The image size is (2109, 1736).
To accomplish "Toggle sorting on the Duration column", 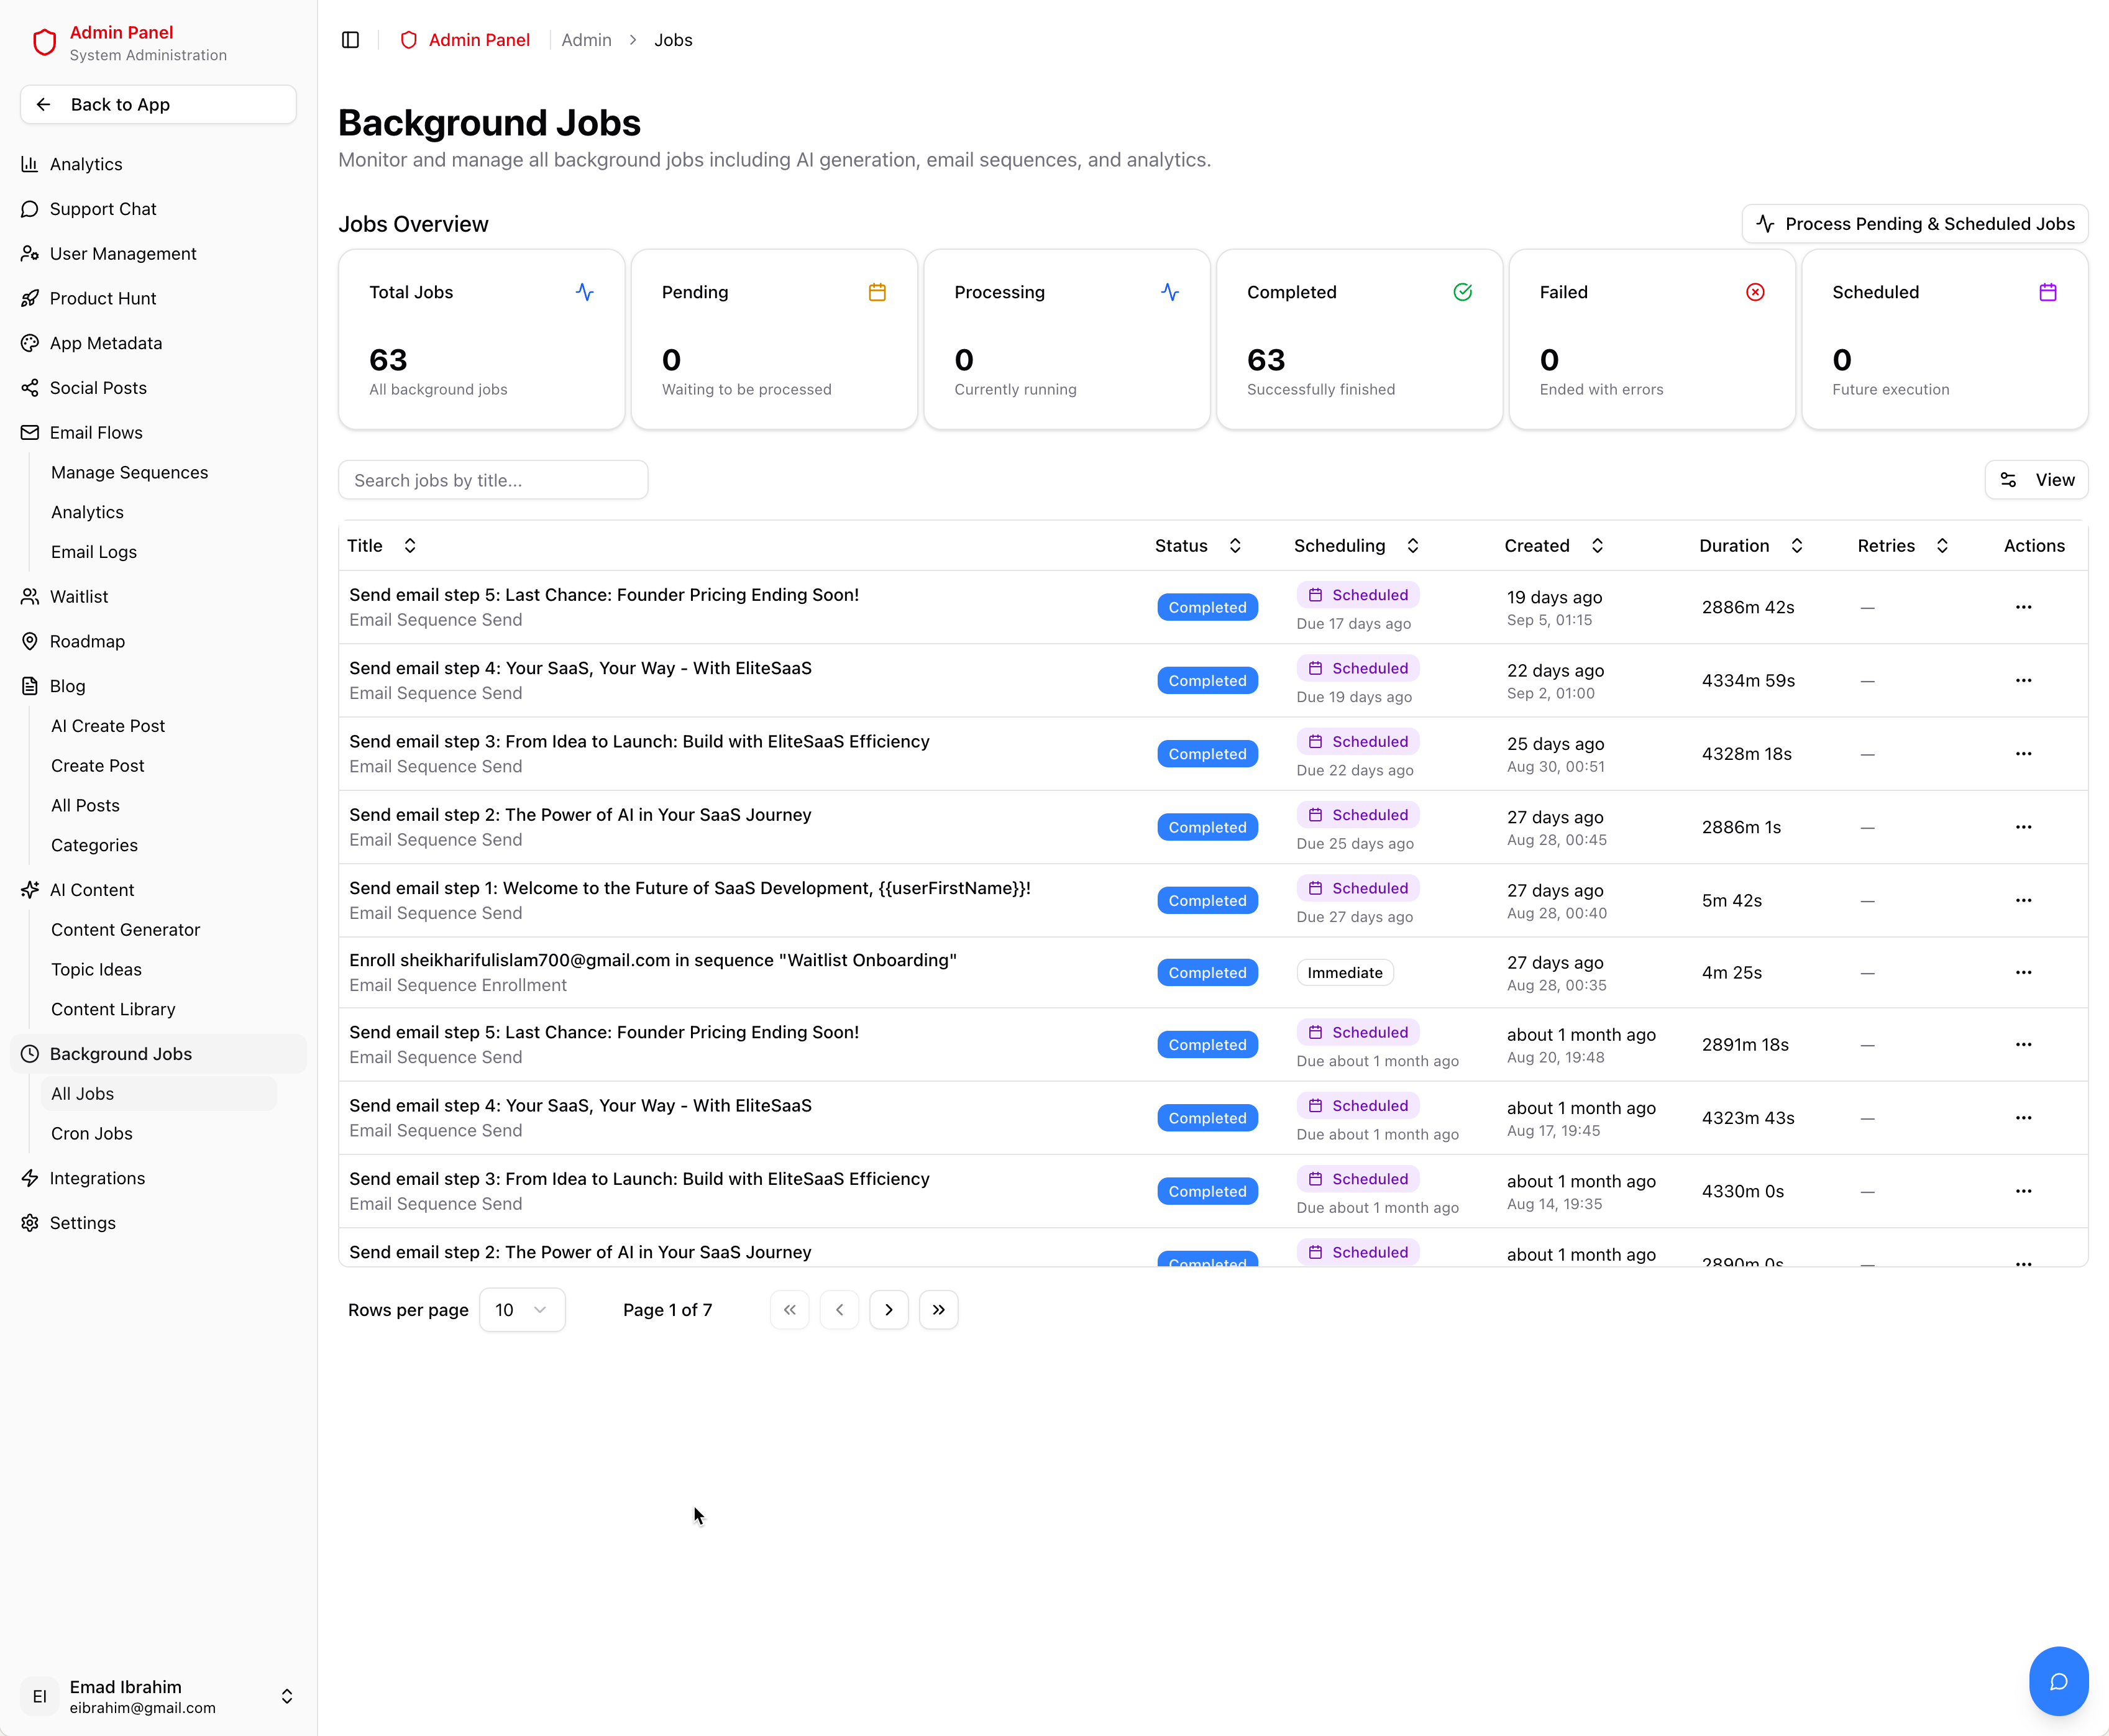I will (x=1798, y=546).
